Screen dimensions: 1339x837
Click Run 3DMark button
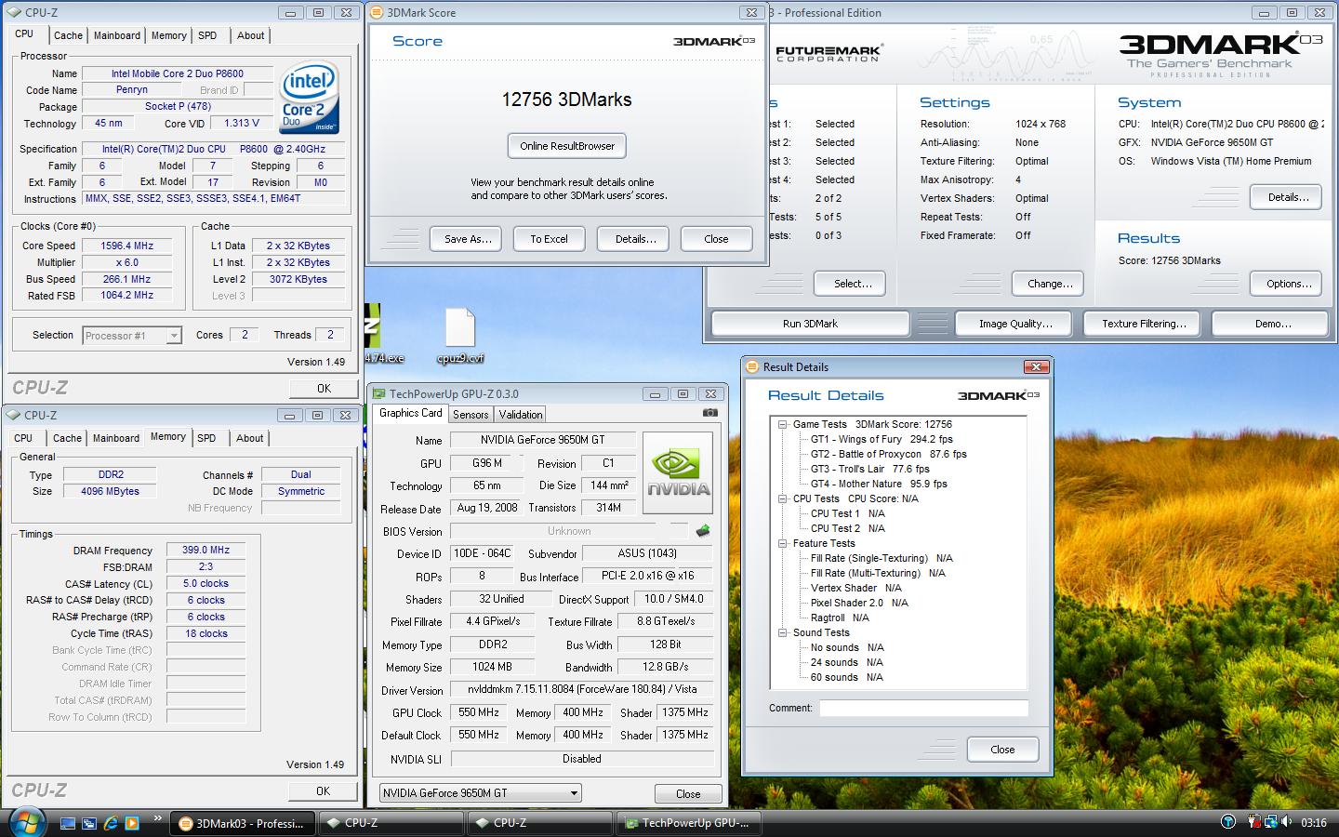810,324
